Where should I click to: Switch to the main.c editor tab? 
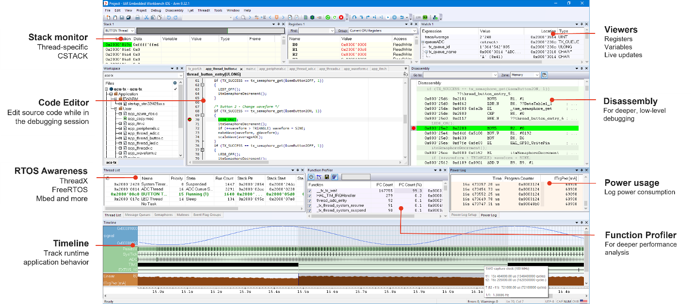point(250,69)
